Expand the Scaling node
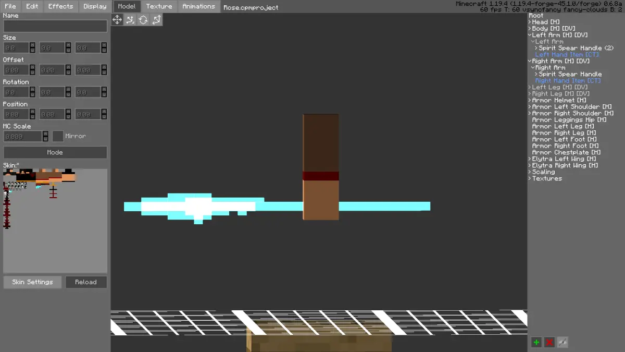The height and width of the screenshot is (352, 625). coord(530,172)
